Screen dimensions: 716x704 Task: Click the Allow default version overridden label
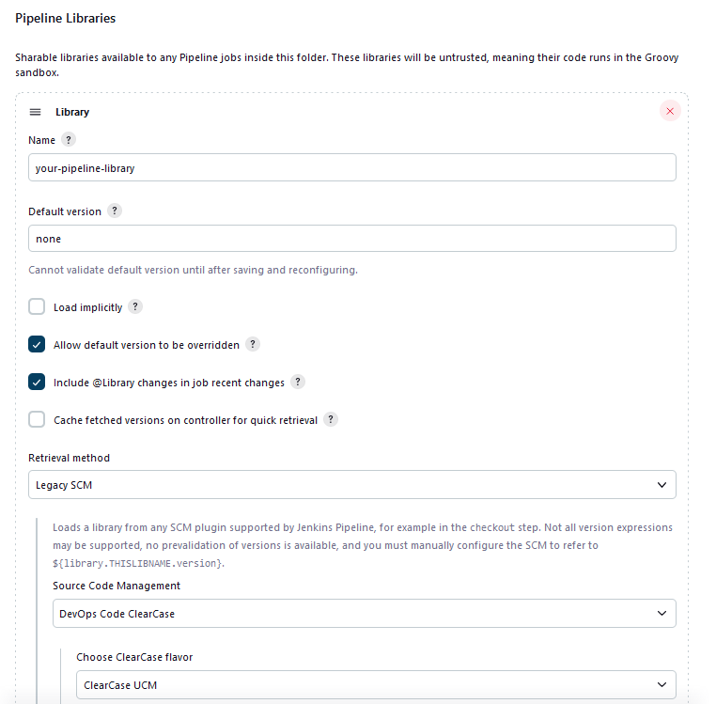tap(147, 345)
